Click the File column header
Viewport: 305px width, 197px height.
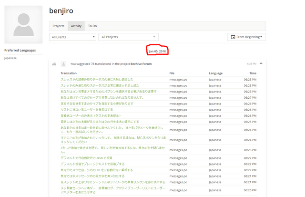tap(172, 73)
